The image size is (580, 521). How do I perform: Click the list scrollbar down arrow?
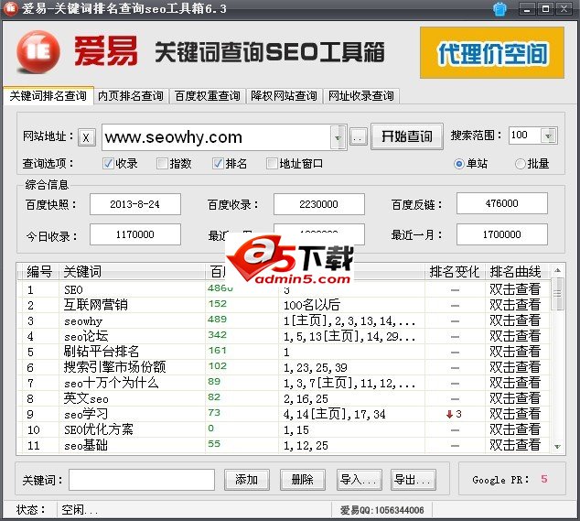[557, 447]
